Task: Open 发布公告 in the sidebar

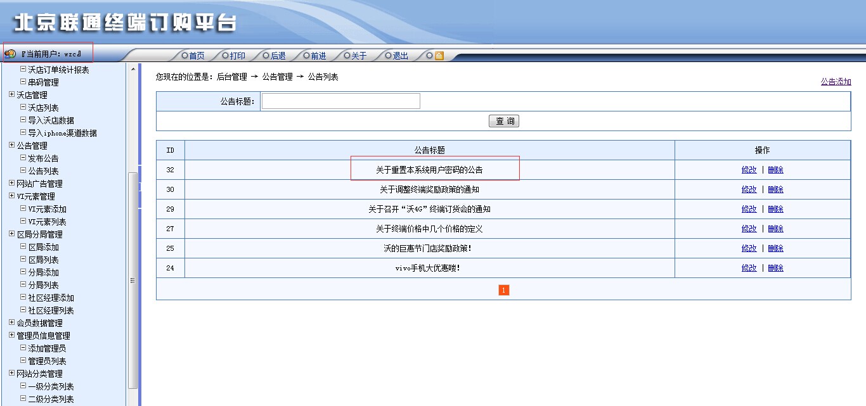Action: (x=43, y=158)
